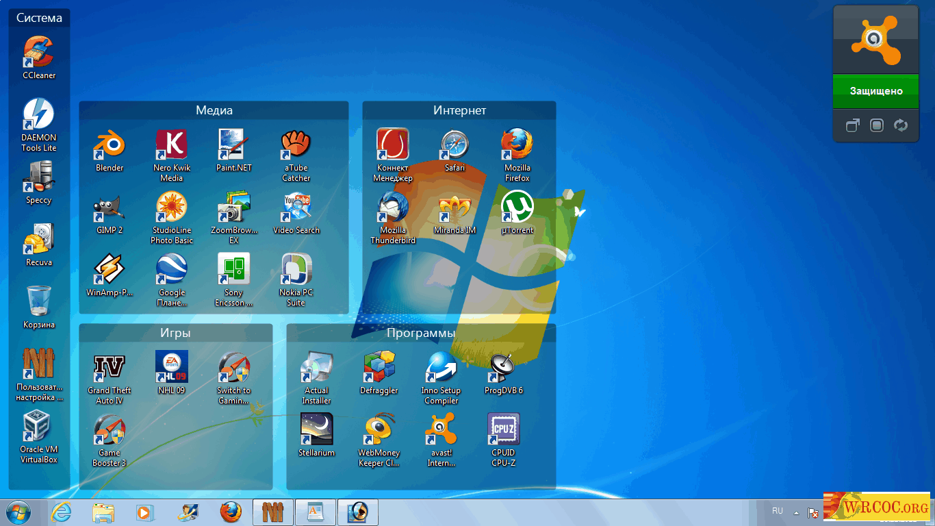Click the avast gadget square stop icon
Viewport: 935px width, 526px height.
(x=877, y=125)
